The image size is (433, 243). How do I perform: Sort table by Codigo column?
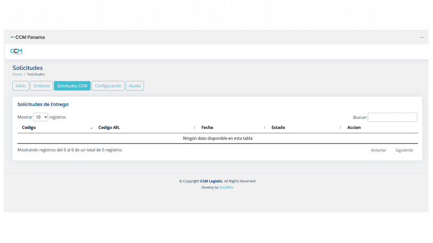(x=55, y=128)
